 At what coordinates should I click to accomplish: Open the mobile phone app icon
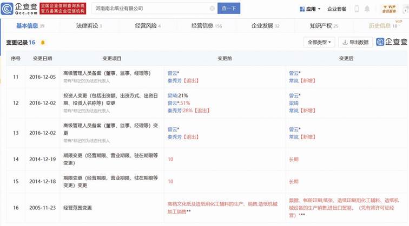point(355,9)
